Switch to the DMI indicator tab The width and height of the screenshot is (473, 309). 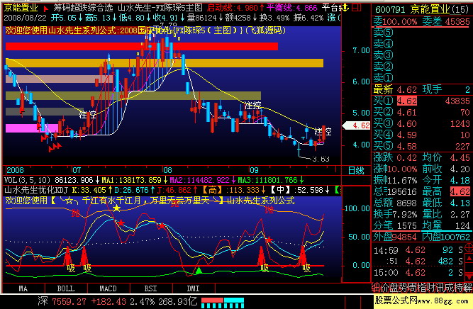pos(193,288)
